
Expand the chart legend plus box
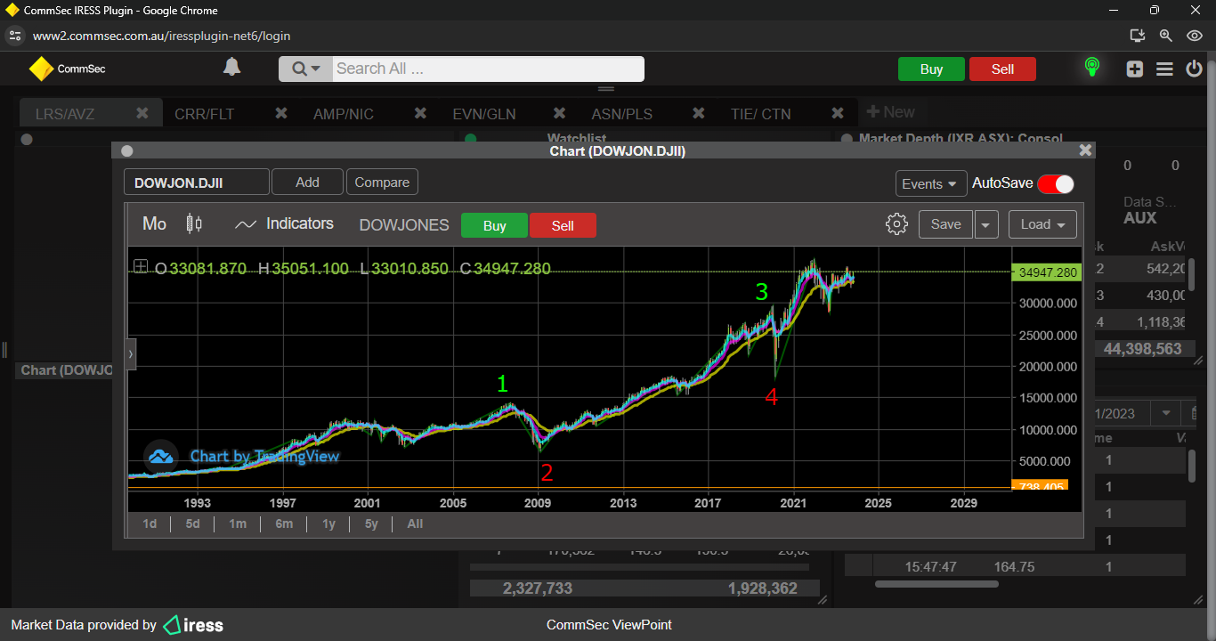141,266
